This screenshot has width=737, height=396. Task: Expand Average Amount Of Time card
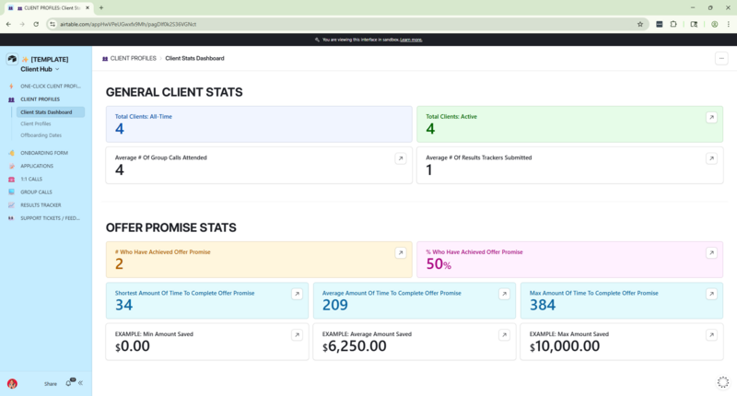pyautogui.click(x=504, y=294)
